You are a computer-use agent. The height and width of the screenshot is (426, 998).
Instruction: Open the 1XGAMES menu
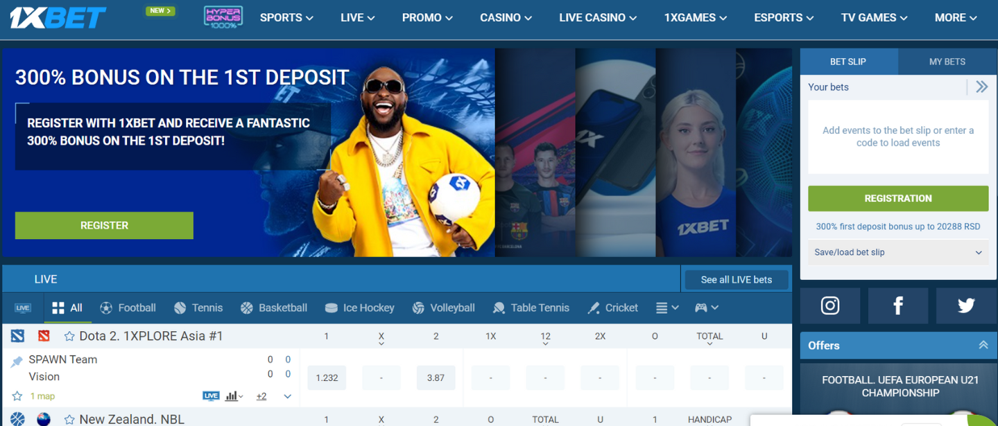[x=696, y=18]
